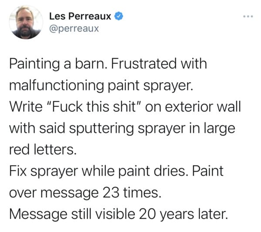Click the line "malfunctioning paint sprayer."

(101, 85)
